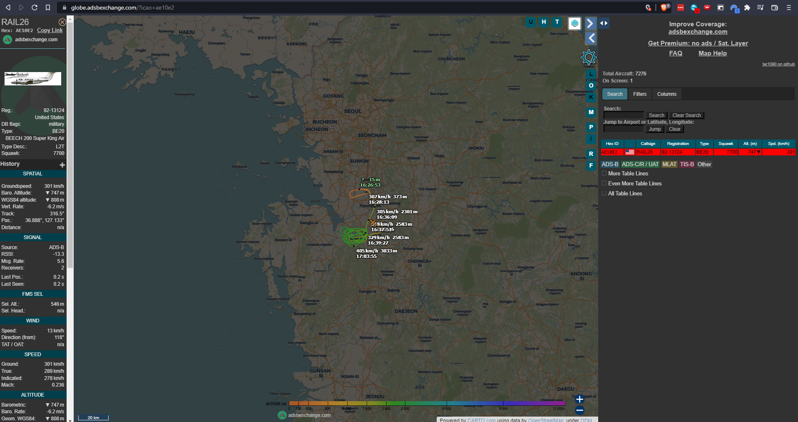Click the Search text input field
This screenshot has height=422, width=798.
point(624,115)
